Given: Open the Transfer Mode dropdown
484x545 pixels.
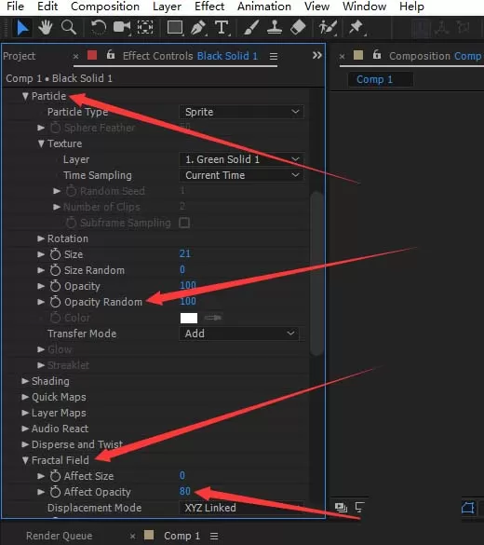Looking at the screenshot, I should coord(239,334).
